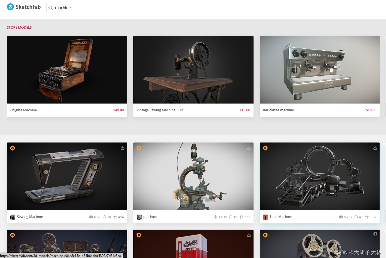Image resolution: width=386 pixels, height=258 pixels.
Task: Focus the search field containing machine
Action: pyautogui.click(x=216, y=8)
